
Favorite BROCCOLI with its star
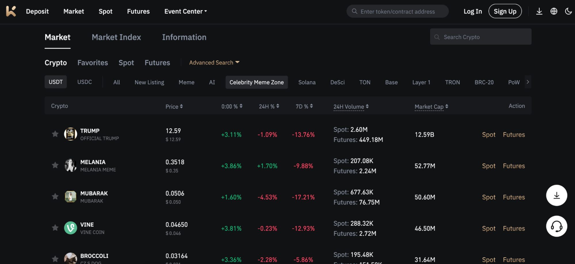(x=55, y=259)
